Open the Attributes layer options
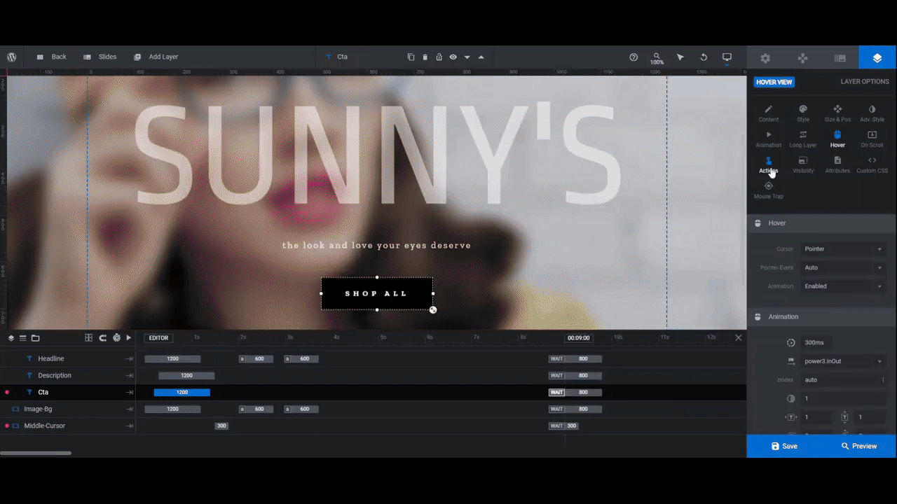The image size is (897, 504). pos(837,165)
